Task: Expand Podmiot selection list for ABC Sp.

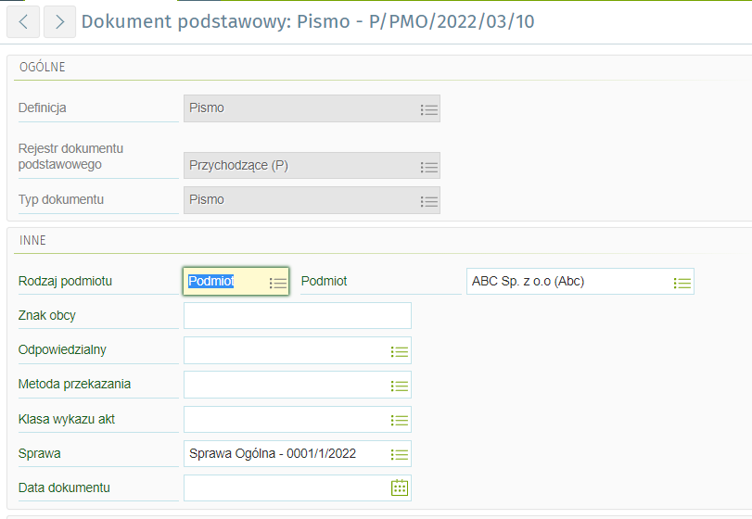Action: [x=682, y=282]
